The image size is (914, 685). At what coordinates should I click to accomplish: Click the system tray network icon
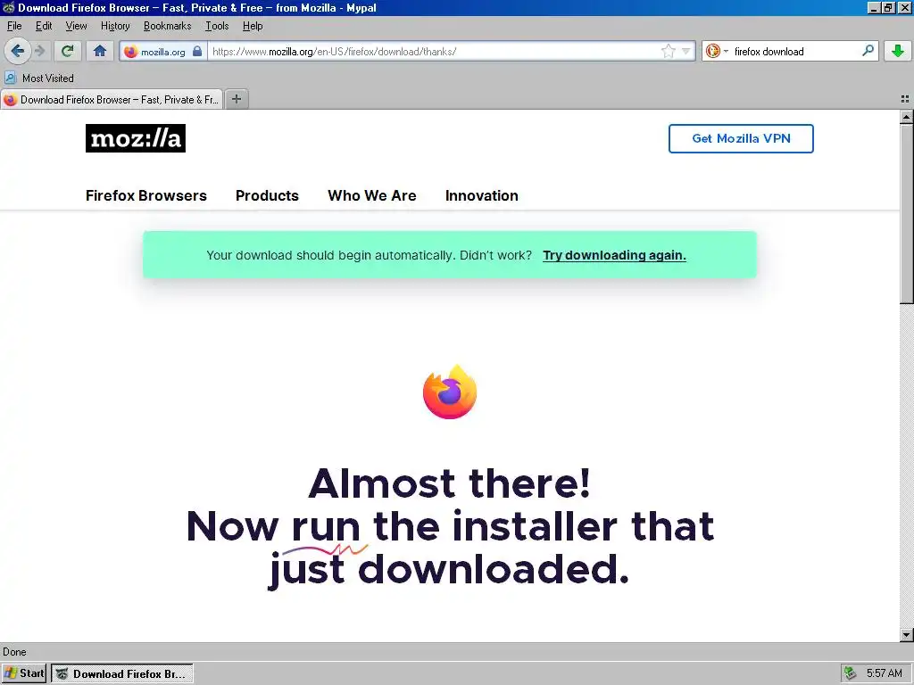(x=851, y=673)
